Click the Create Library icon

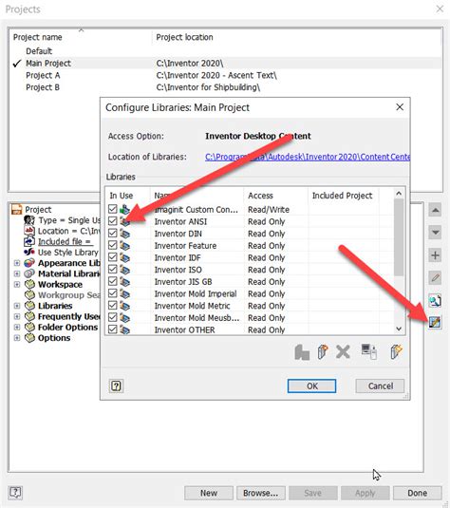tap(323, 352)
